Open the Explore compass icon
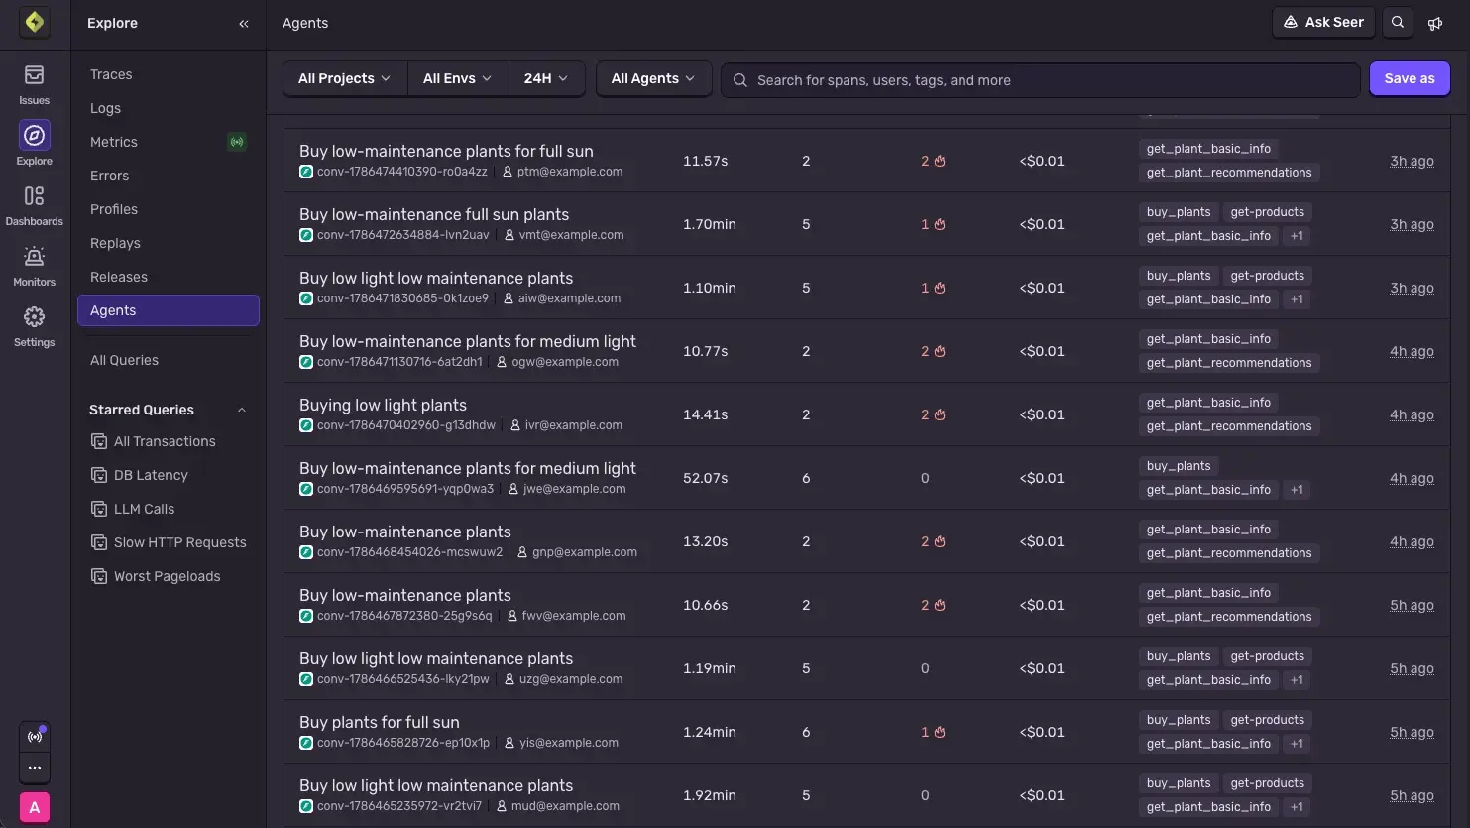 (x=35, y=135)
